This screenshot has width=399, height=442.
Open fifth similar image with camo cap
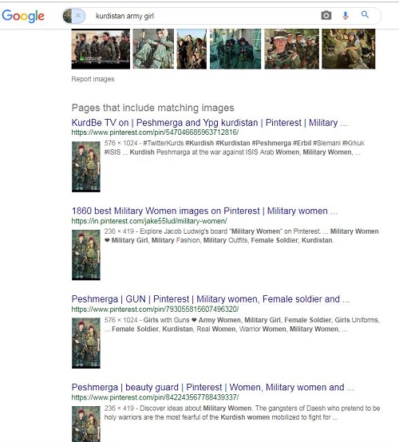tap(292, 49)
